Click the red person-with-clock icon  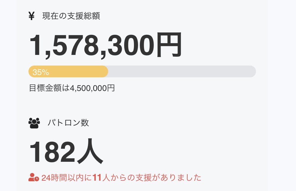tap(33, 177)
